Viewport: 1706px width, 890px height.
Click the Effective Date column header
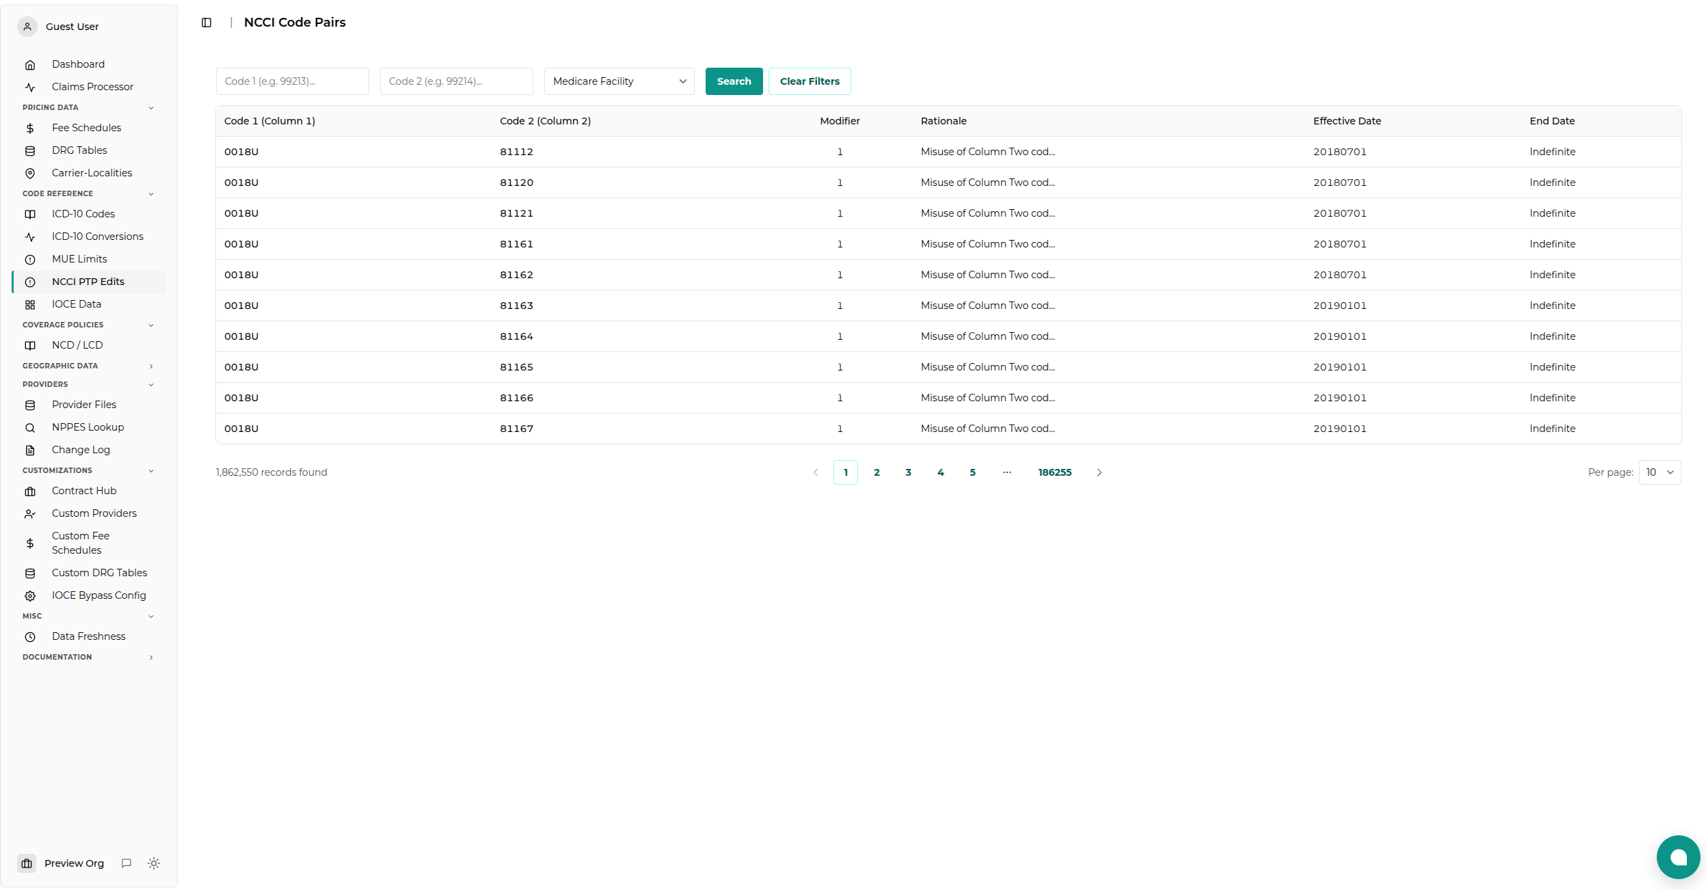click(x=1347, y=121)
